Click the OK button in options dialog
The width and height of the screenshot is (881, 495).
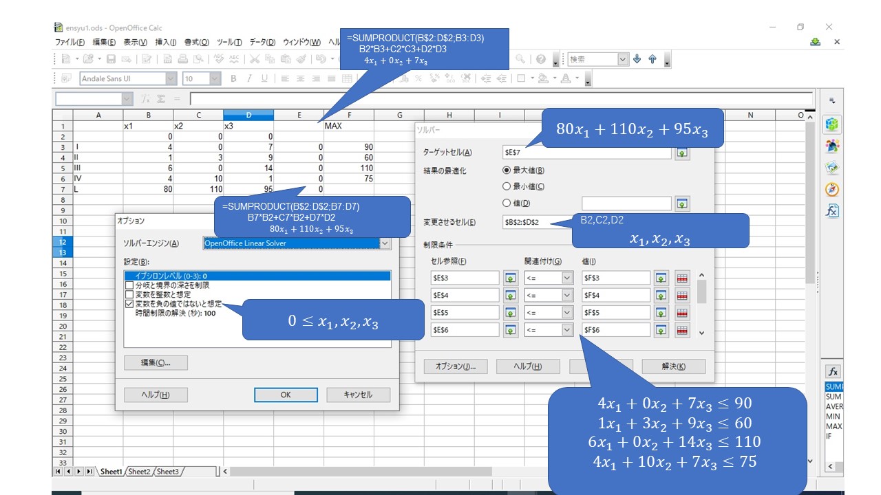[x=285, y=395]
